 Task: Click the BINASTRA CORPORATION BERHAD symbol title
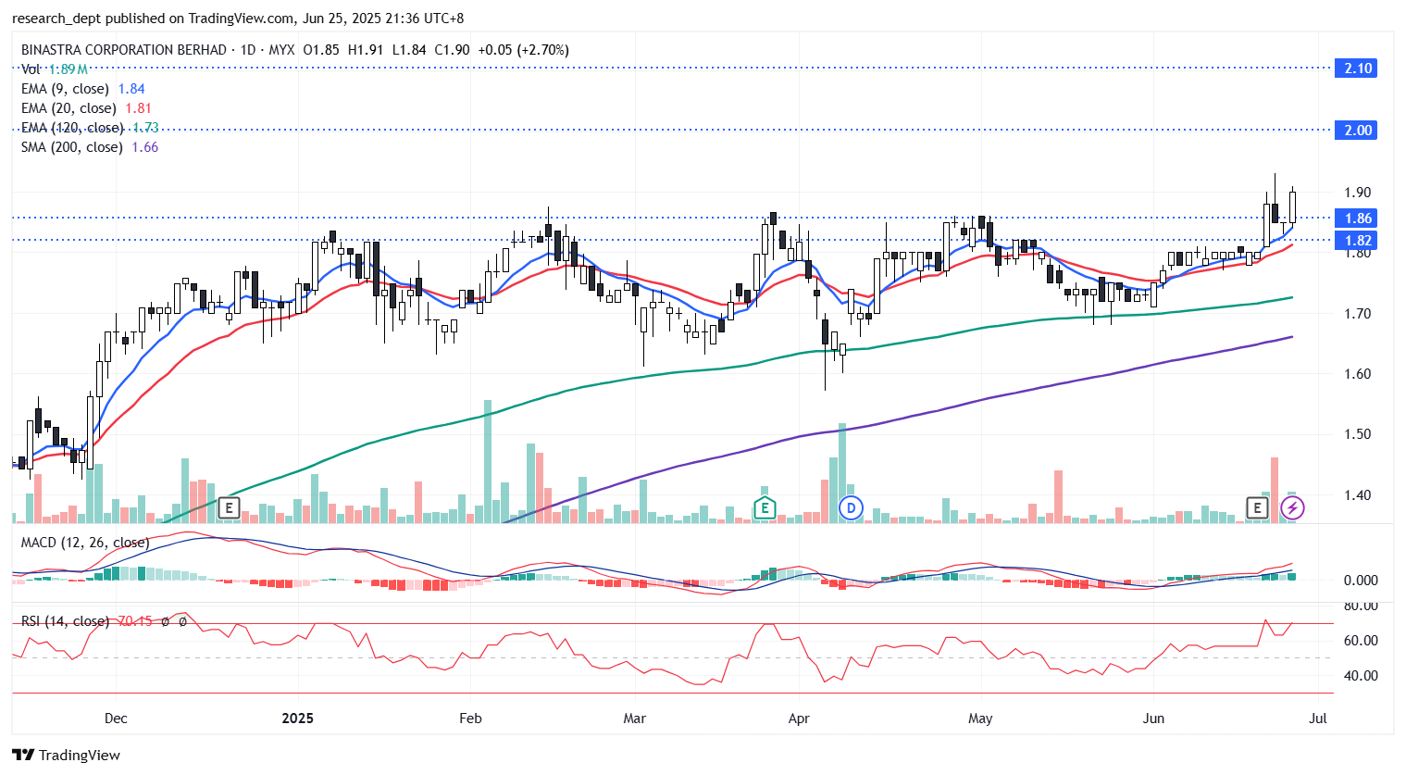(124, 50)
